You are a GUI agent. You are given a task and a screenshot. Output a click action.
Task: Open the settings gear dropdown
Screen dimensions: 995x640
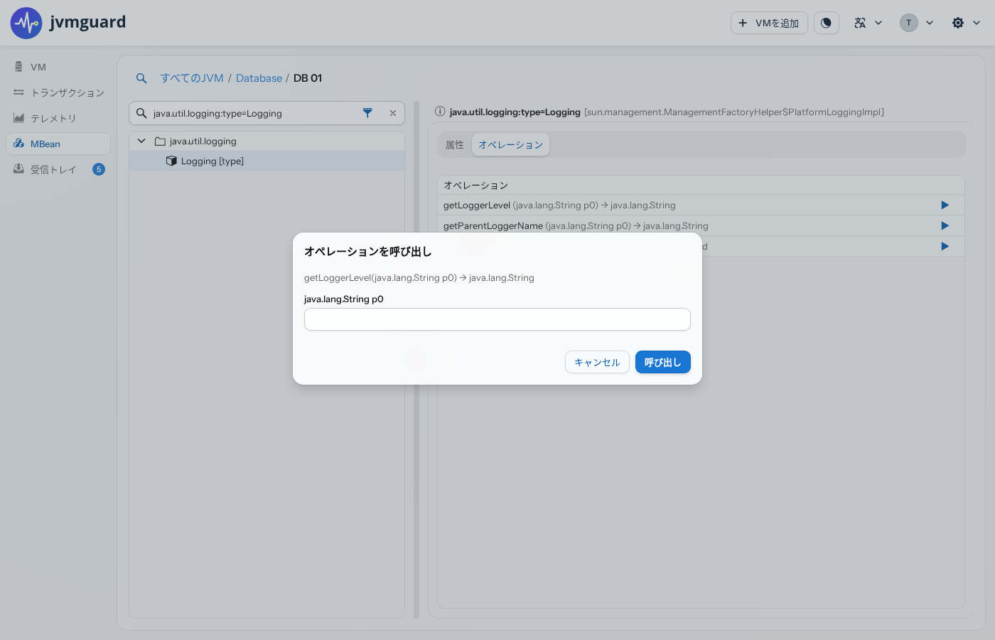(x=966, y=23)
